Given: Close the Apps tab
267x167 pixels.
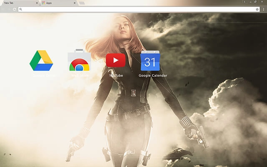Looking at the screenshot, I should [75, 3].
